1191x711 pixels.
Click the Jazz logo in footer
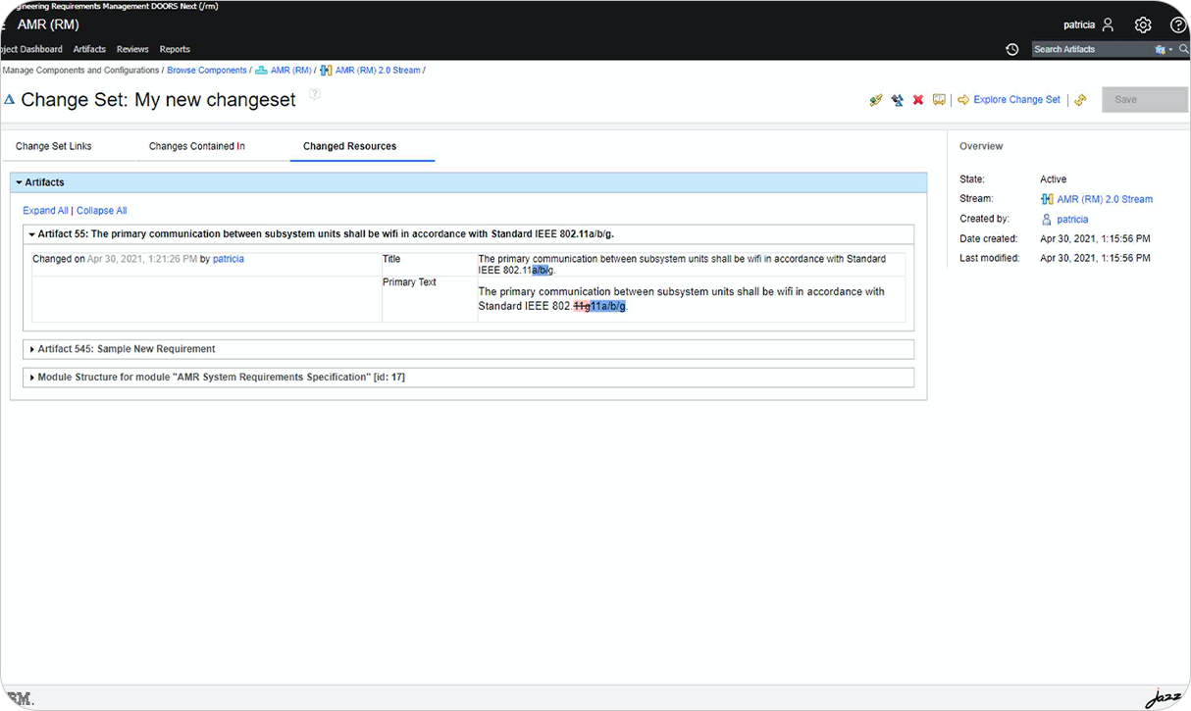click(x=1164, y=699)
